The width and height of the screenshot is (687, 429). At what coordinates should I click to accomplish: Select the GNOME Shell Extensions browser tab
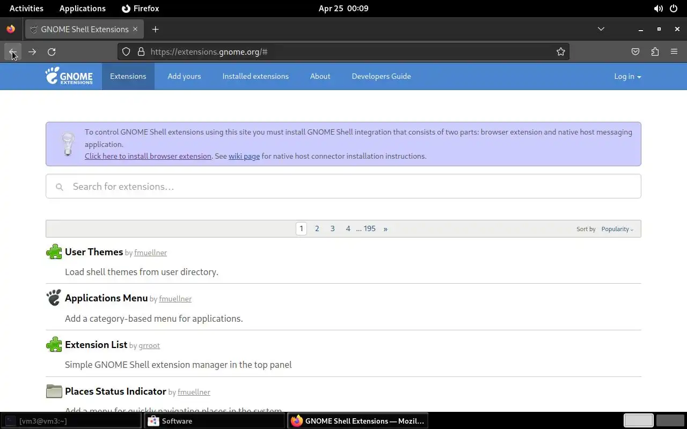[x=85, y=29]
